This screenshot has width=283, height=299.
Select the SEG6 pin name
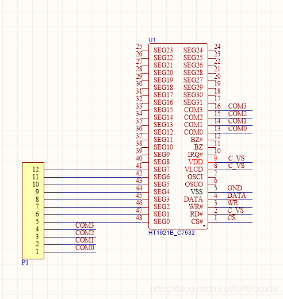pos(162,177)
